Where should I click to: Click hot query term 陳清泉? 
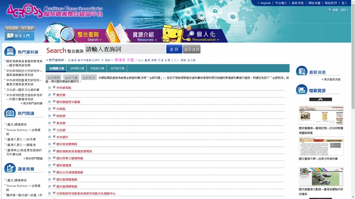(120, 60)
